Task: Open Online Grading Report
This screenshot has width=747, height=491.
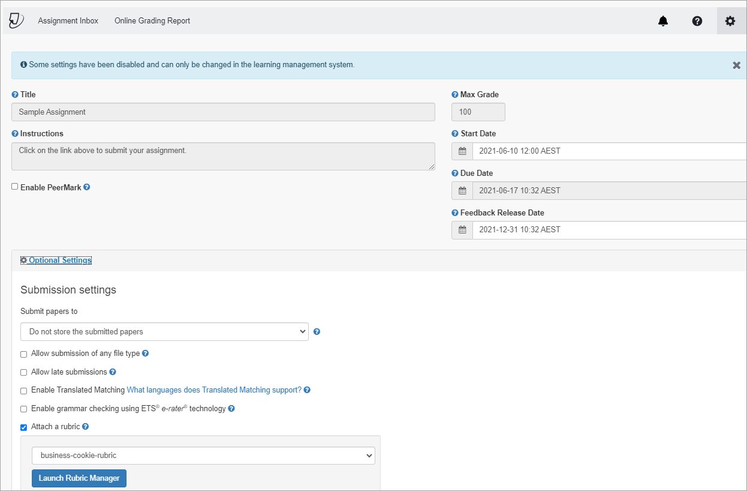Action: (152, 21)
